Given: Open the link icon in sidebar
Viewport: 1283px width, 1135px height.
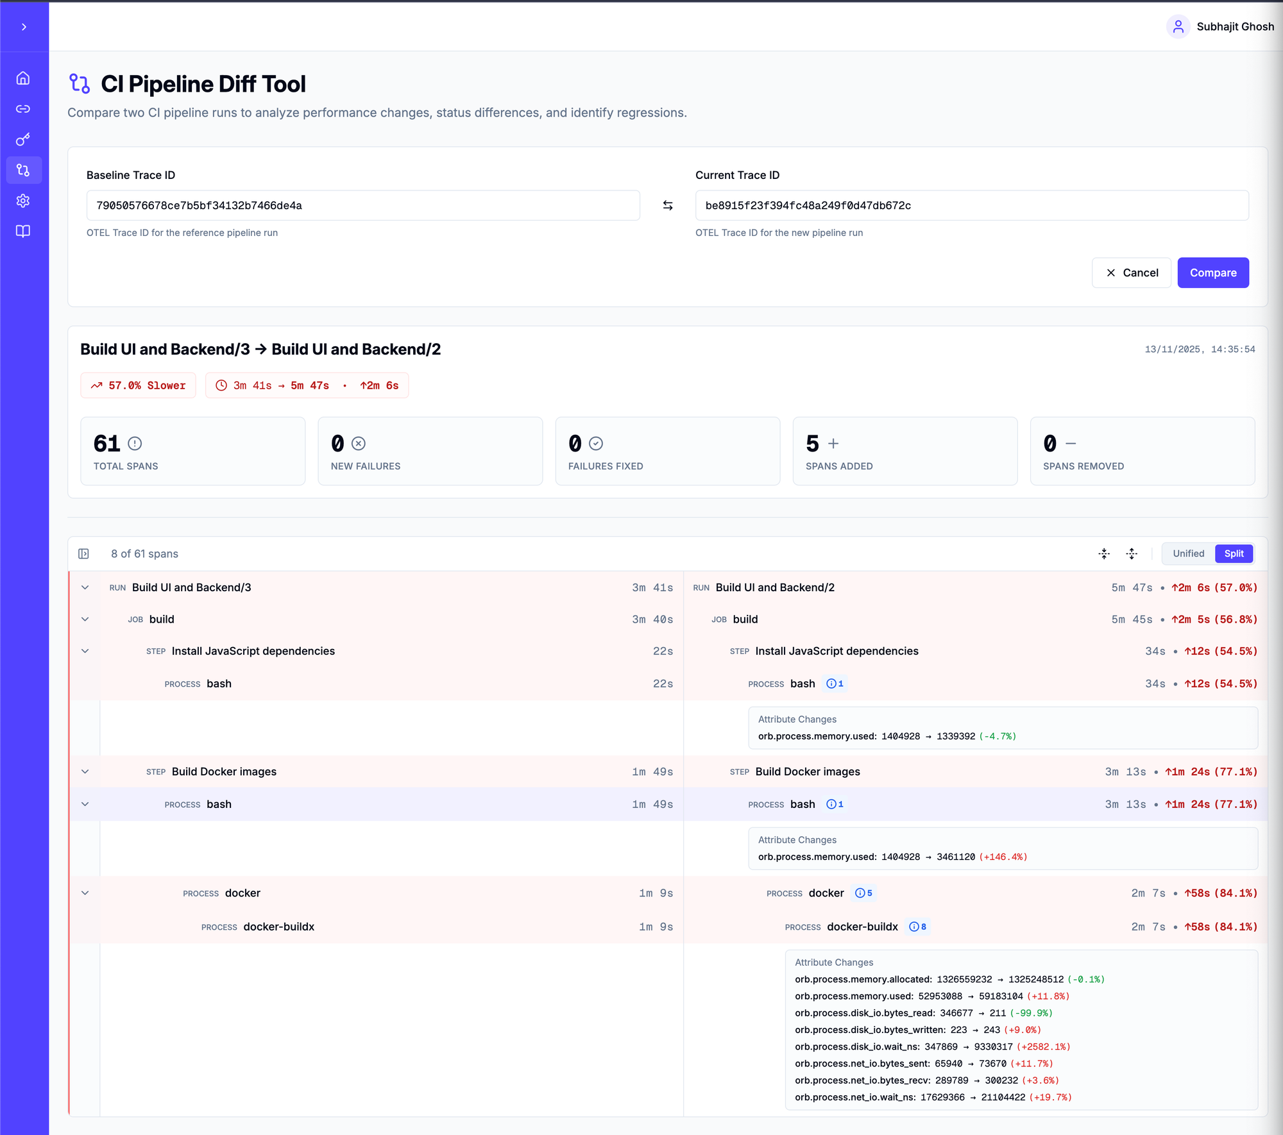Looking at the screenshot, I should (23, 109).
